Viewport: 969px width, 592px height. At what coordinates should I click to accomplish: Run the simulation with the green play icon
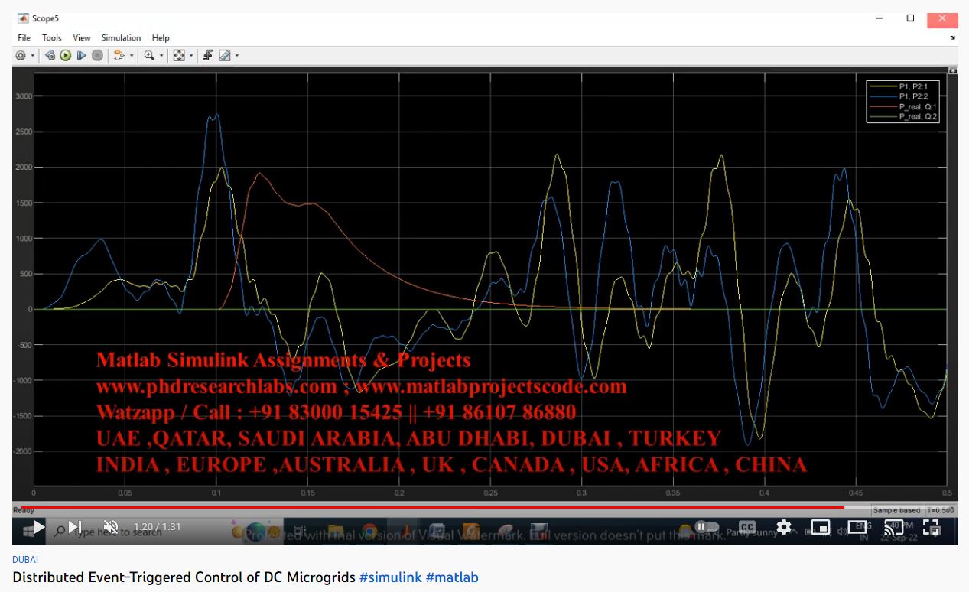(x=66, y=56)
